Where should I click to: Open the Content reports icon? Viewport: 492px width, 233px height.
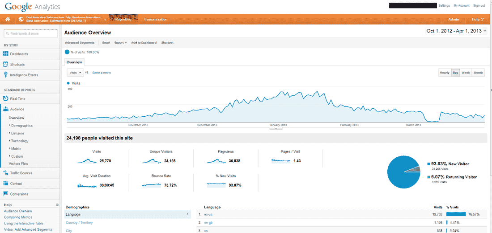point(6,184)
